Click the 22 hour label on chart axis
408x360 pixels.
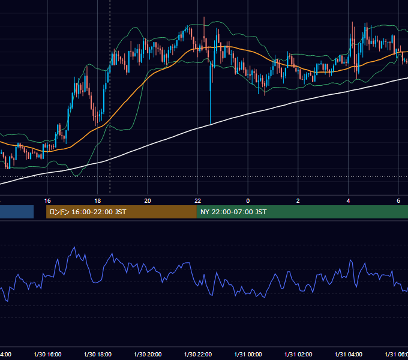198,201
